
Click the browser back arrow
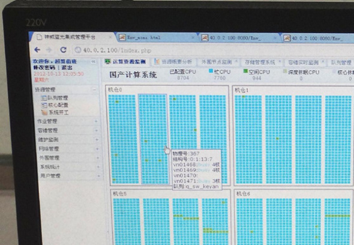37,49
